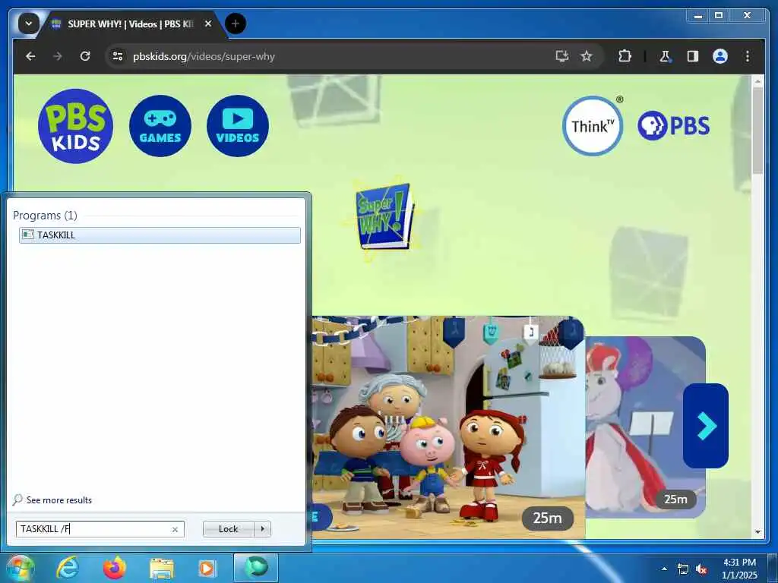Toggle the browser side panel icon

693,56
